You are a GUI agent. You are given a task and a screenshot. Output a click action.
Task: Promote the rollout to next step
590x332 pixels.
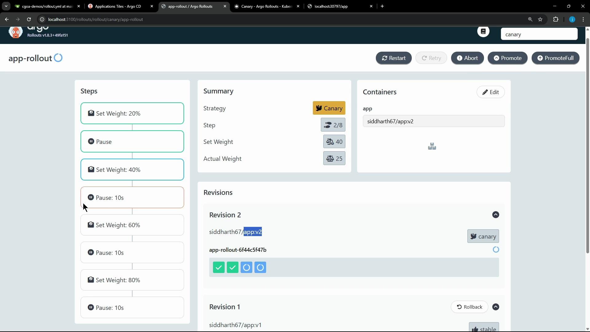pos(508,58)
